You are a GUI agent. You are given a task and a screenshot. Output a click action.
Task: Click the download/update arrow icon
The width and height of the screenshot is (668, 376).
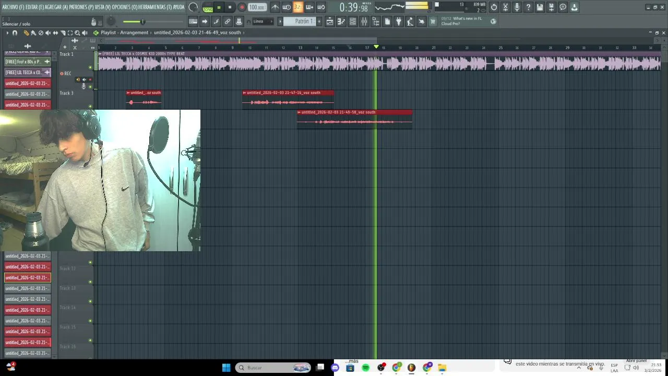[x=574, y=7]
